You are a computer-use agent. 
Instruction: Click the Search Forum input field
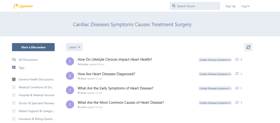195,6
